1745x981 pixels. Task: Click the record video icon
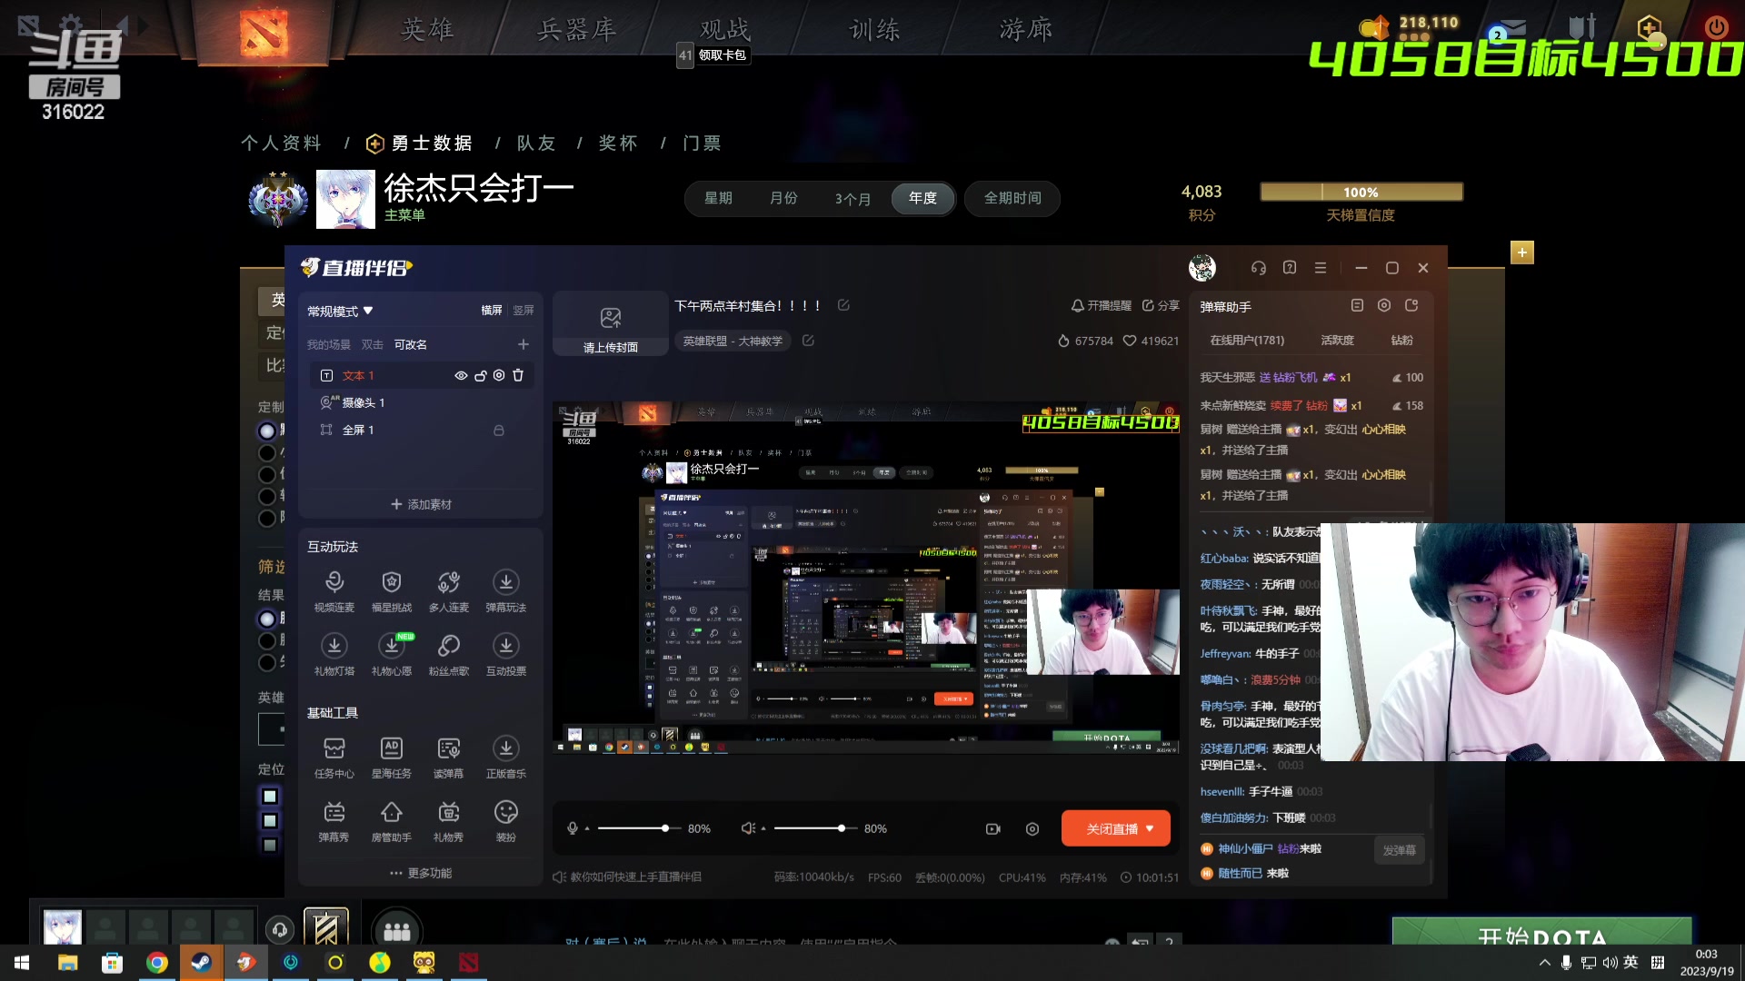point(992,828)
